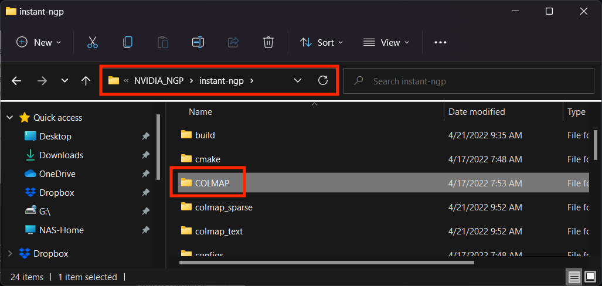Open the See more (three dots) menu

(x=440, y=42)
